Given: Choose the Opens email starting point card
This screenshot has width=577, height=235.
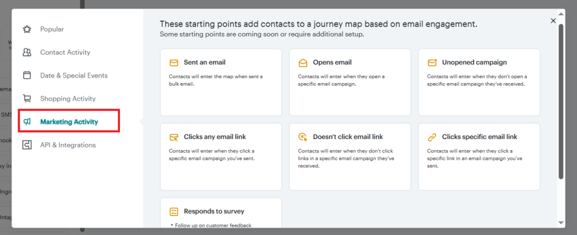Looking at the screenshot, I should point(350,82).
